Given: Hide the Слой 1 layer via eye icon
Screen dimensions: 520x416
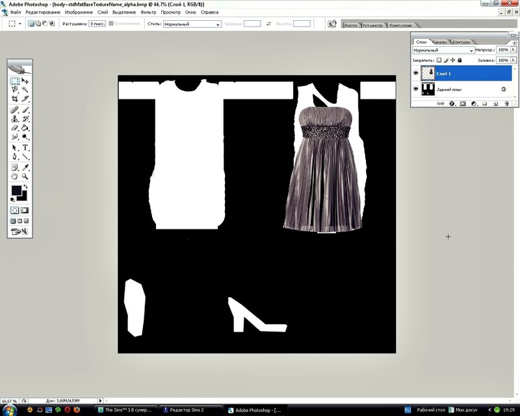Looking at the screenshot, I should tap(416, 73).
